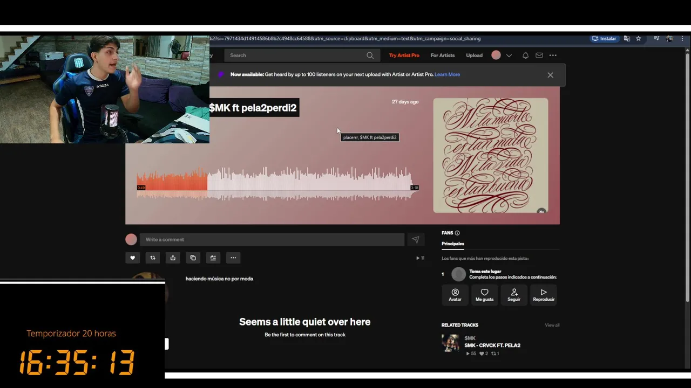Image resolution: width=691 pixels, height=388 pixels.
Task: Open the messages envelope icon
Action: (x=539, y=55)
